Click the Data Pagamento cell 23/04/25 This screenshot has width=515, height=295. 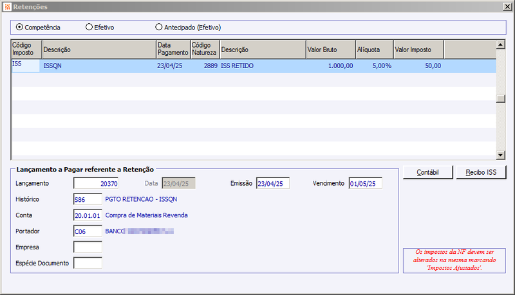(x=173, y=66)
